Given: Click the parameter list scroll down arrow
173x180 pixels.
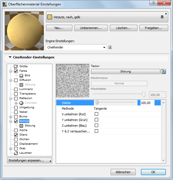Looking at the screenshot, I should 164,161.
